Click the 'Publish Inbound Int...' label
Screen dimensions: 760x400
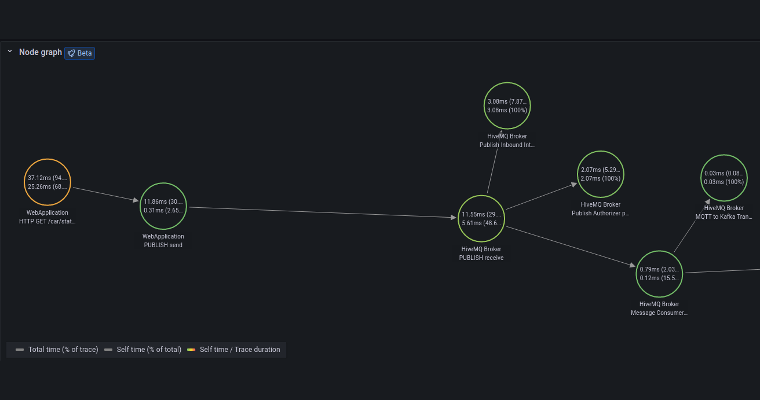[x=507, y=145]
